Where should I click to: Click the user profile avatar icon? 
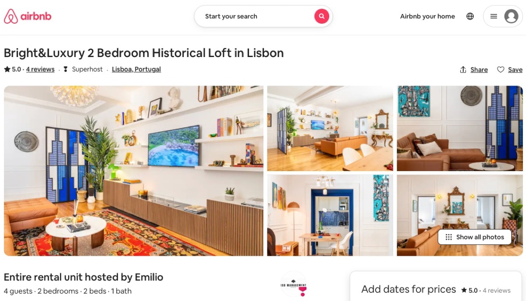(x=511, y=16)
